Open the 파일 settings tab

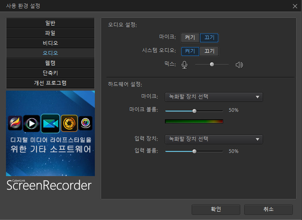coord(50,33)
